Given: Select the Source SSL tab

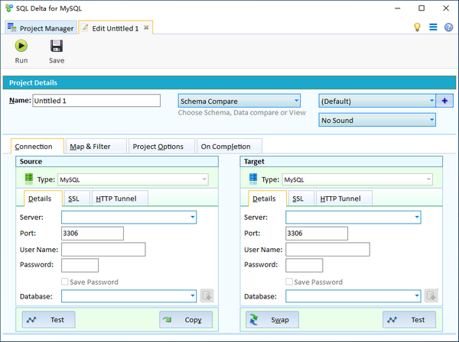Looking at the screenshot, I should (76, 198).
